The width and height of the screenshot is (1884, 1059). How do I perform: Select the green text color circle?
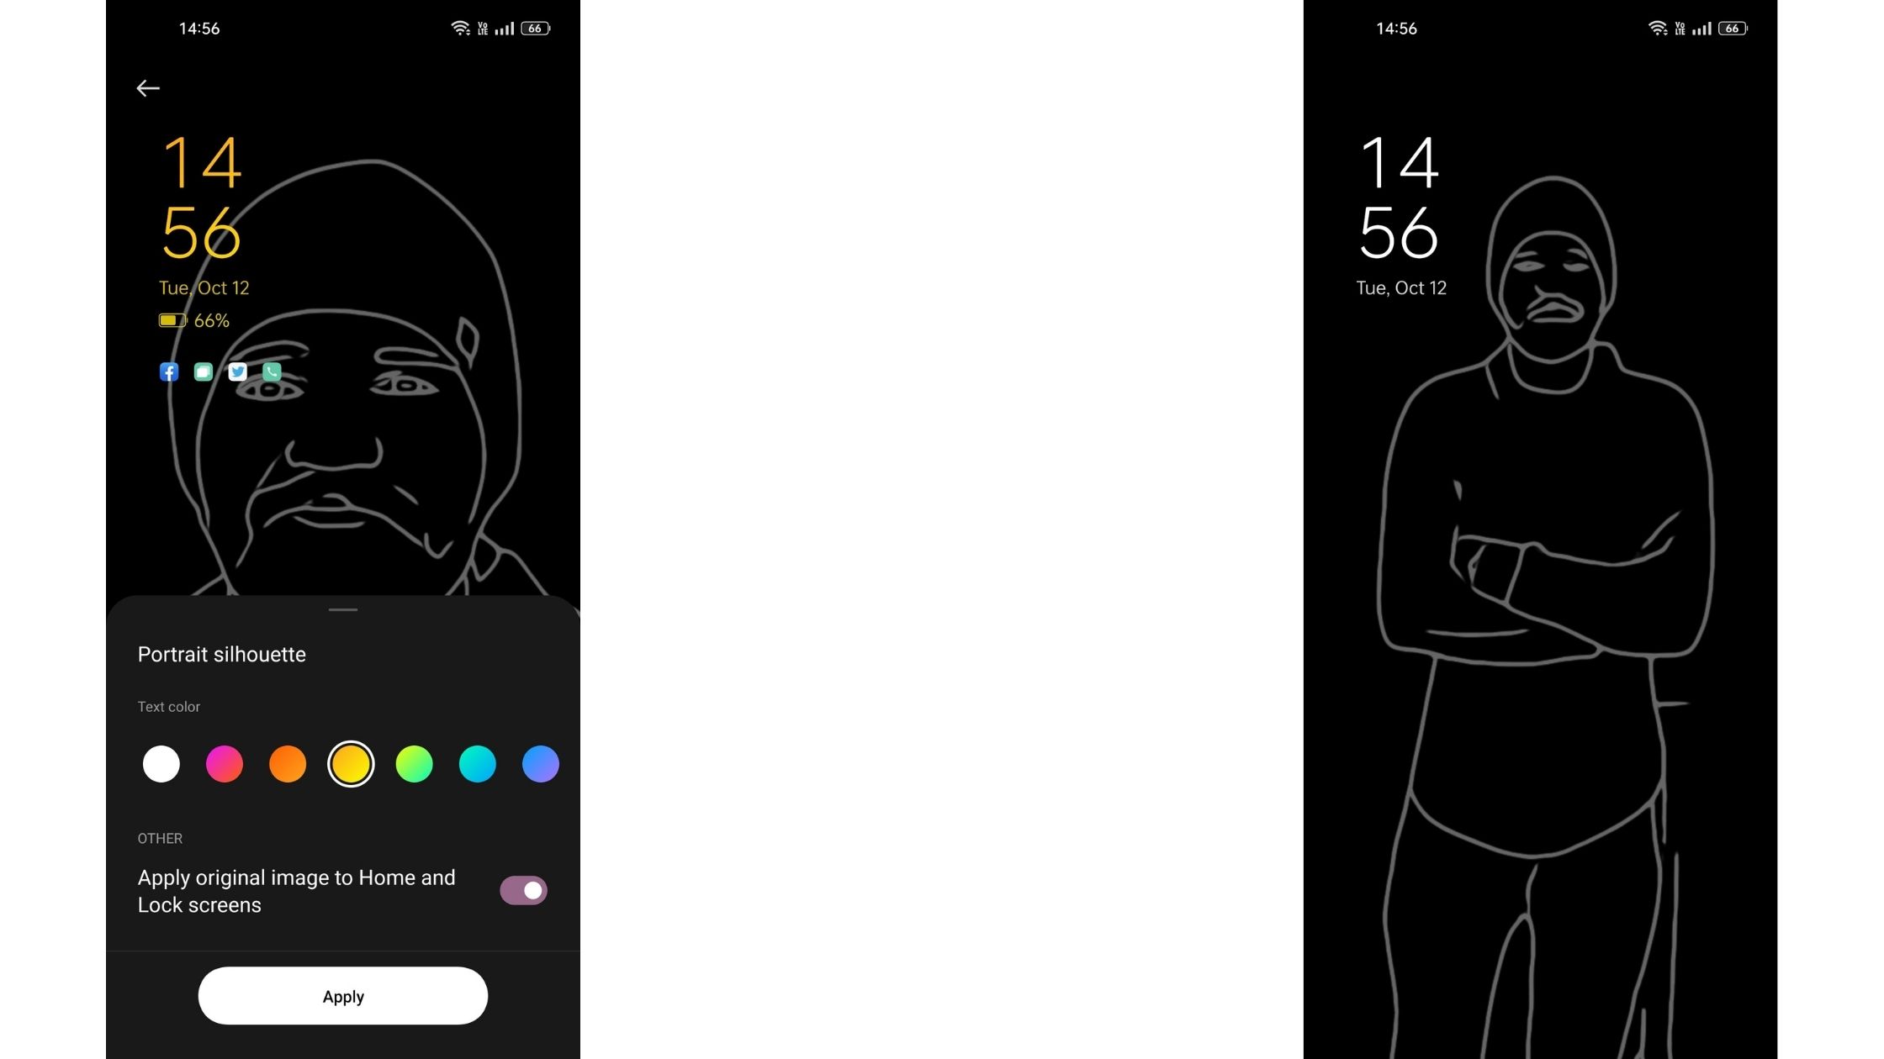pyautogui.click(x=414, y=761)
